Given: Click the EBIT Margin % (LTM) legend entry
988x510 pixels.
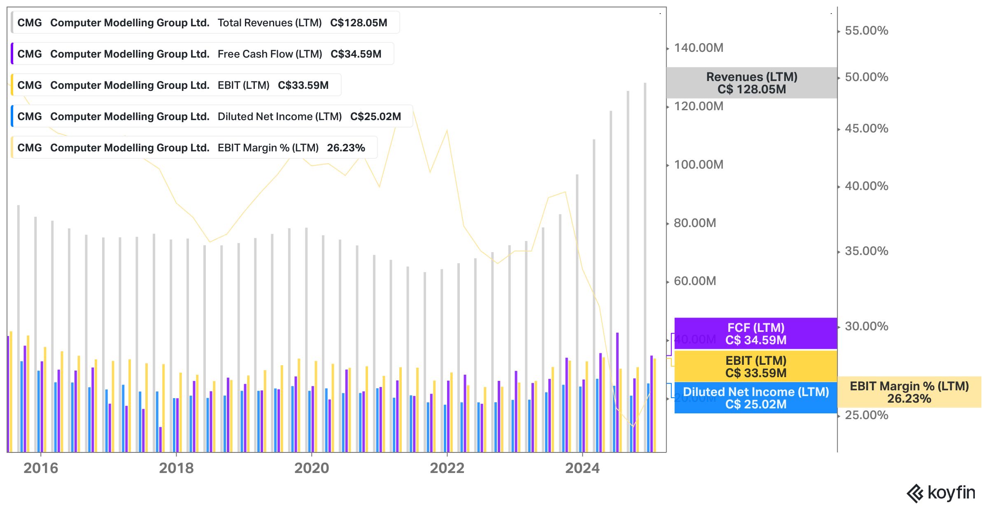Looking at the screenshot, I should [194, 148].
